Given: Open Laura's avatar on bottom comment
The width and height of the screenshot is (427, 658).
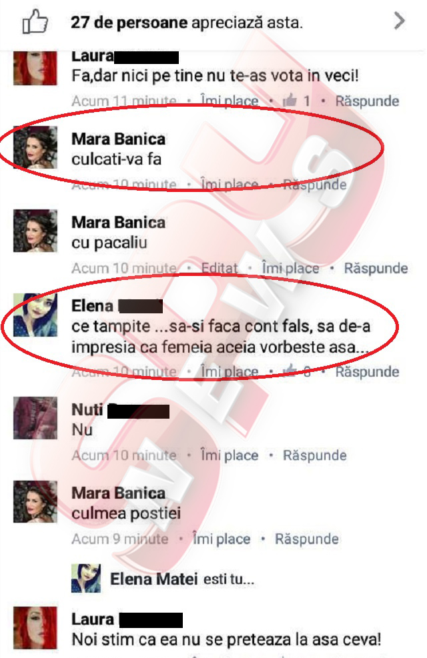Looking at the screenshot, I should pos(35,628).
